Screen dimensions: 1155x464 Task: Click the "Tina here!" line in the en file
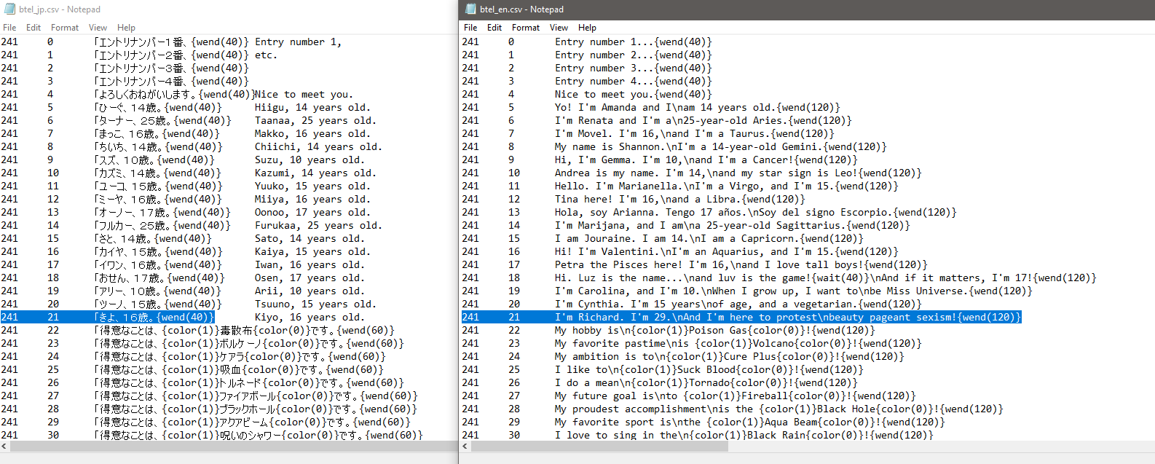click(x=679, y=199)
